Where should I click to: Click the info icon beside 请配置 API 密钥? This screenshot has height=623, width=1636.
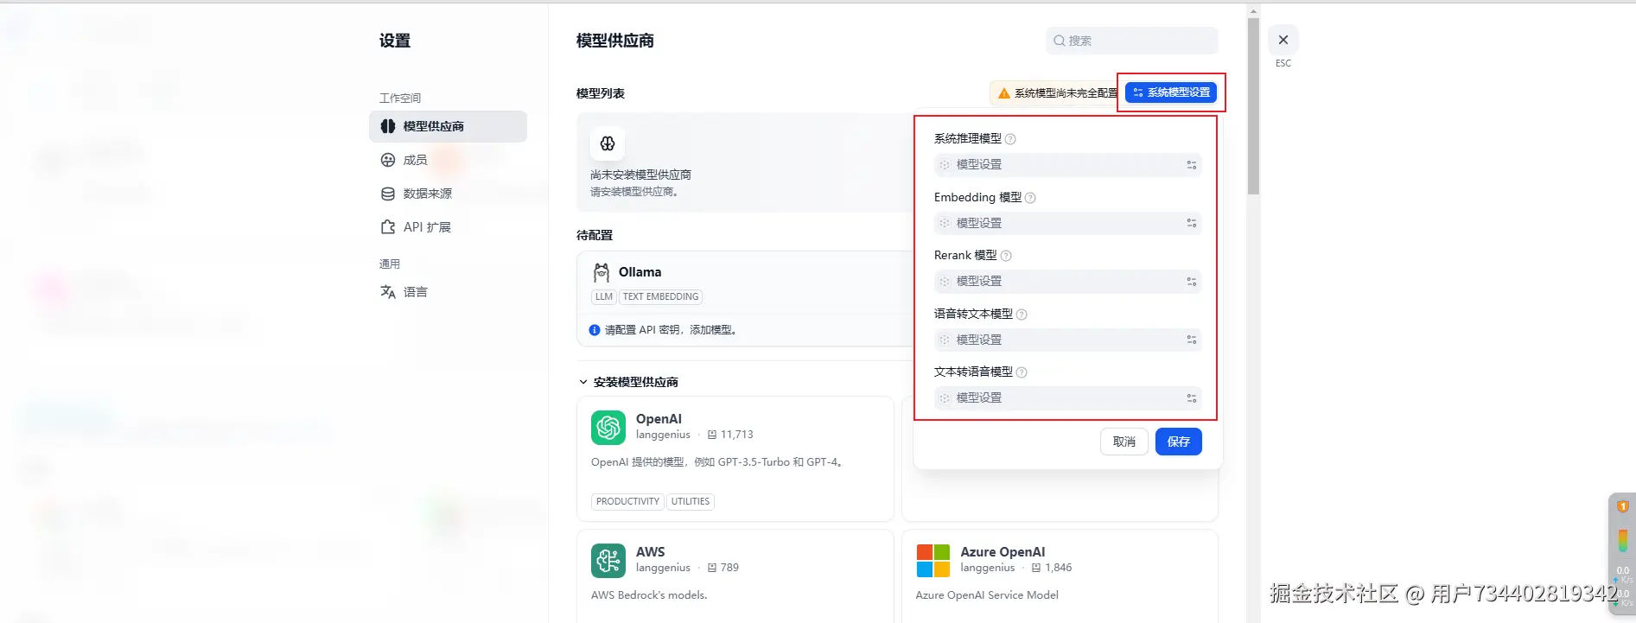click(x=595, y=330)
